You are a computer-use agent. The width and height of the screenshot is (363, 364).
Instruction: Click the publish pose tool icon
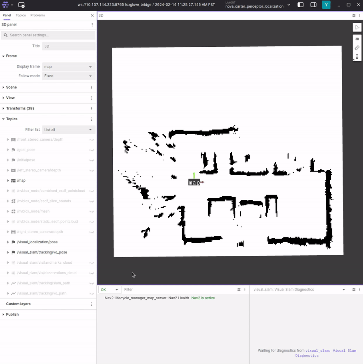point(357,57)
